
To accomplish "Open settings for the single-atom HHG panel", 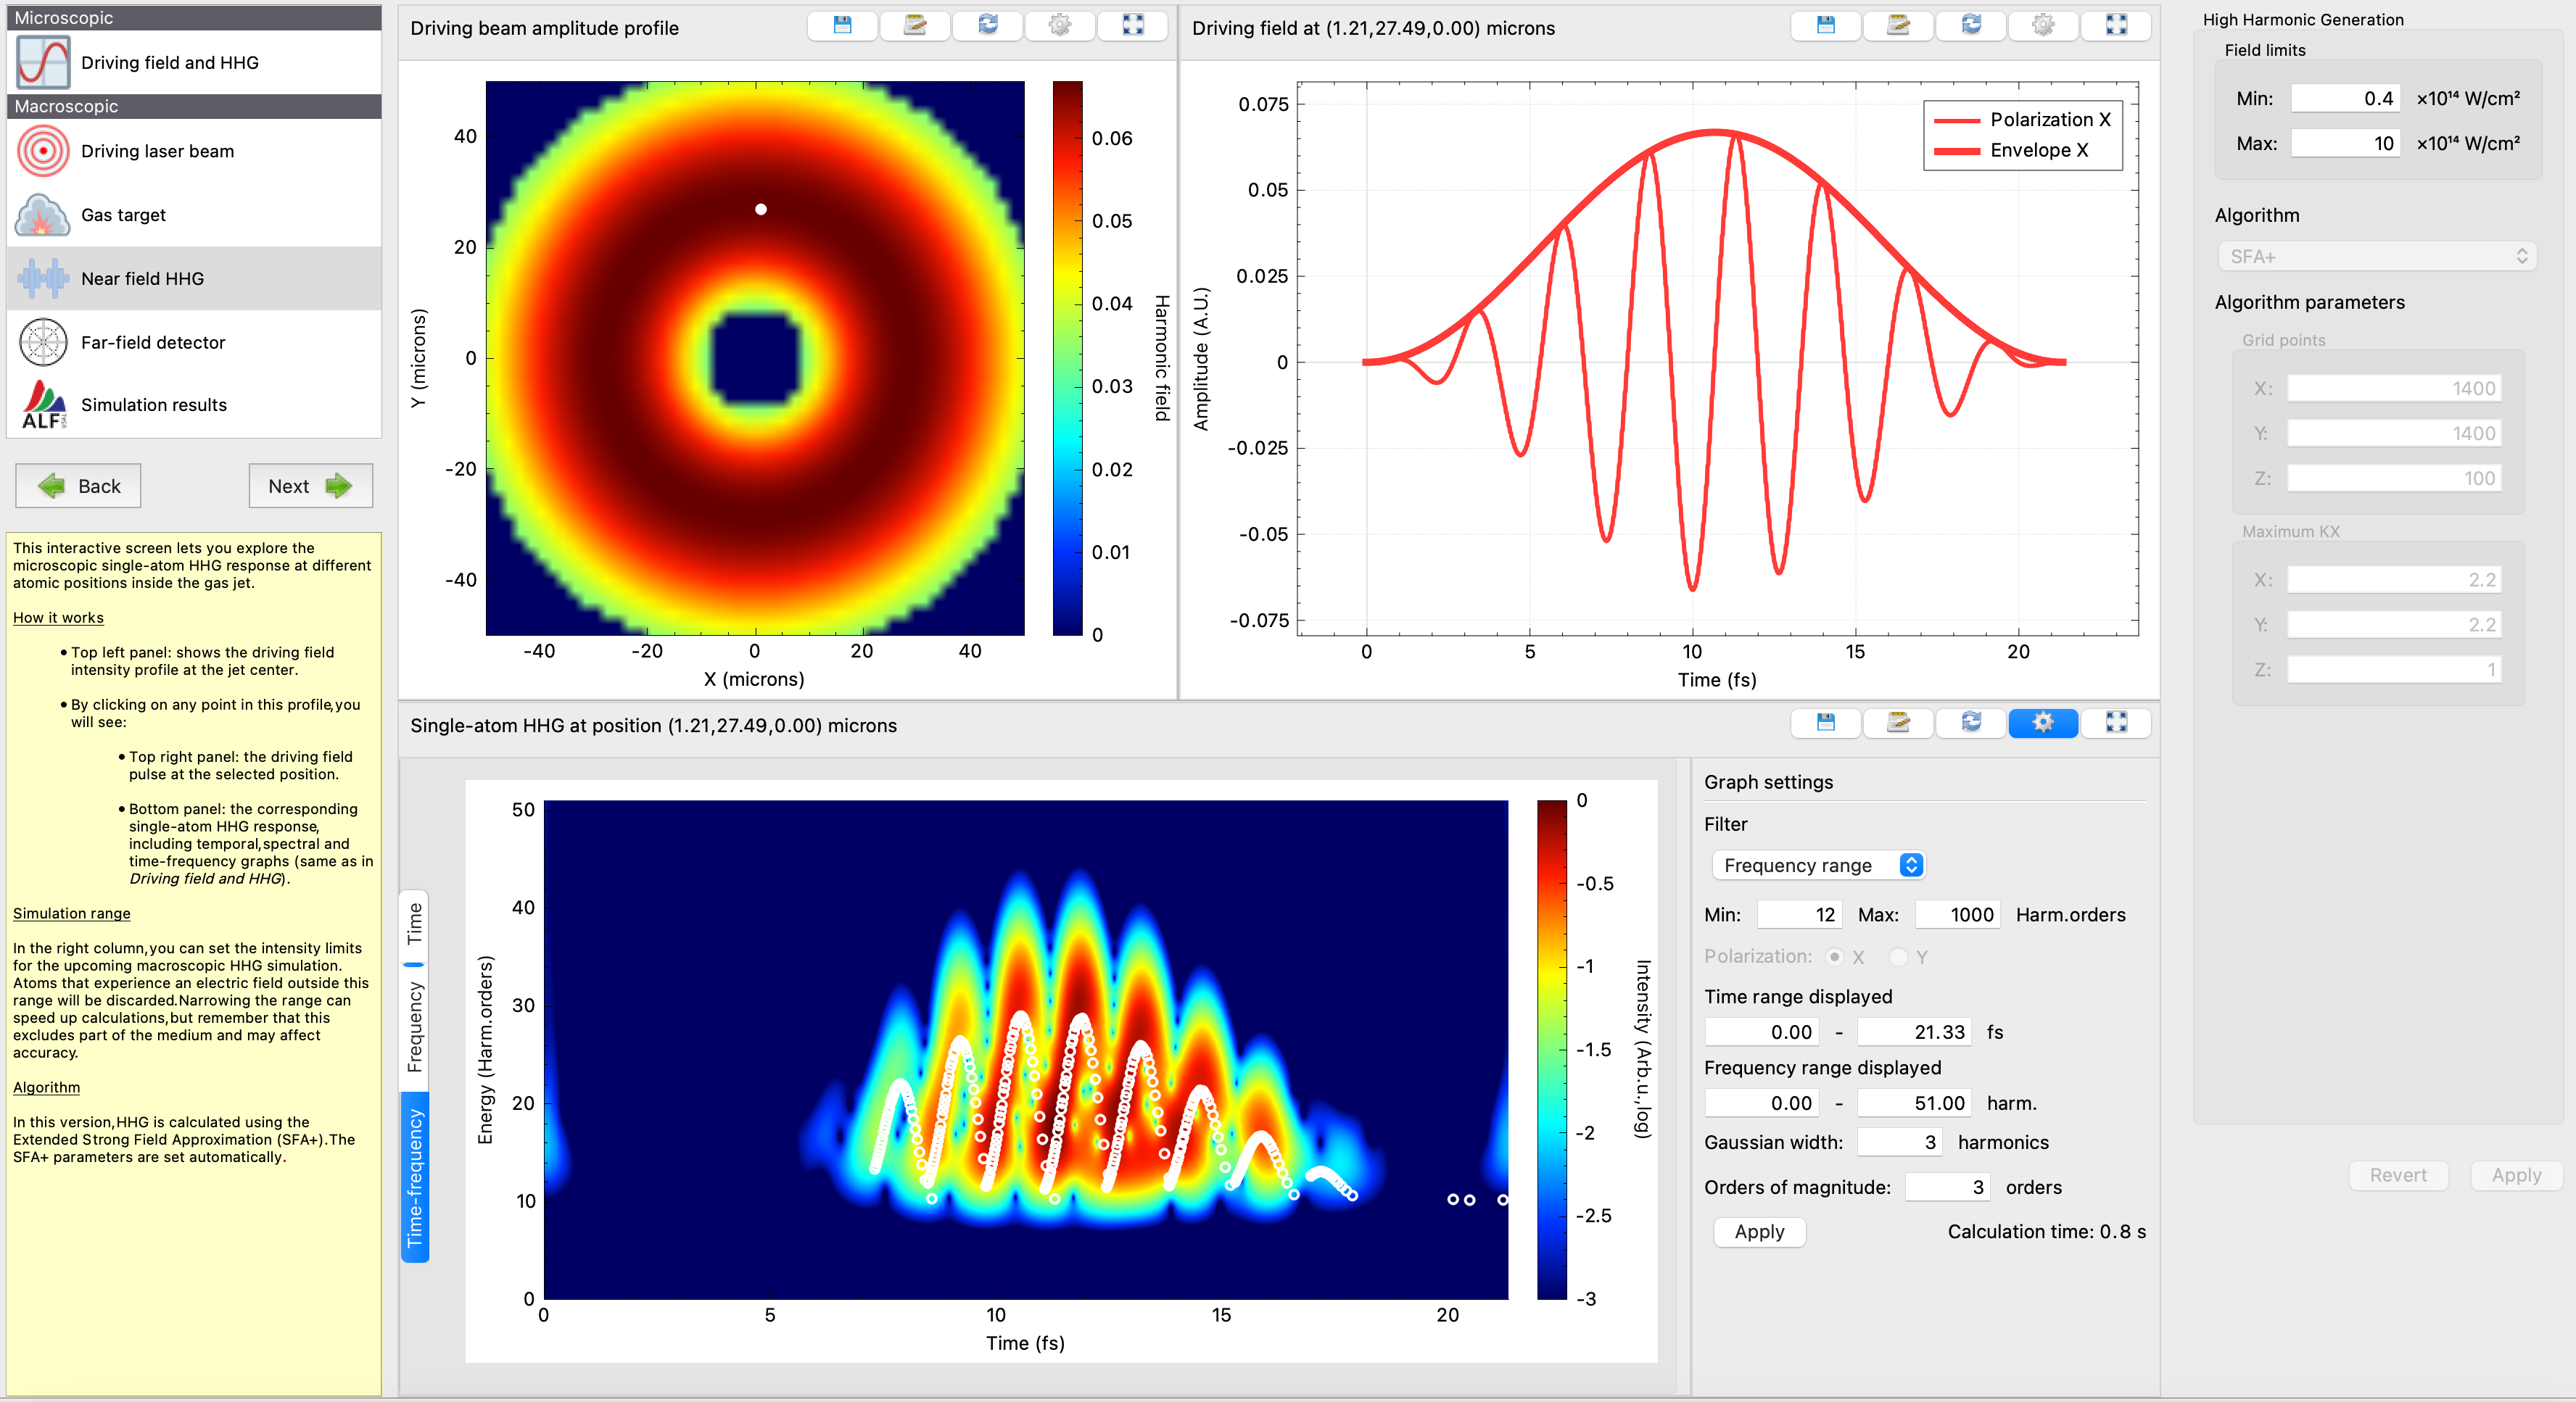I will click(2043, 723).
